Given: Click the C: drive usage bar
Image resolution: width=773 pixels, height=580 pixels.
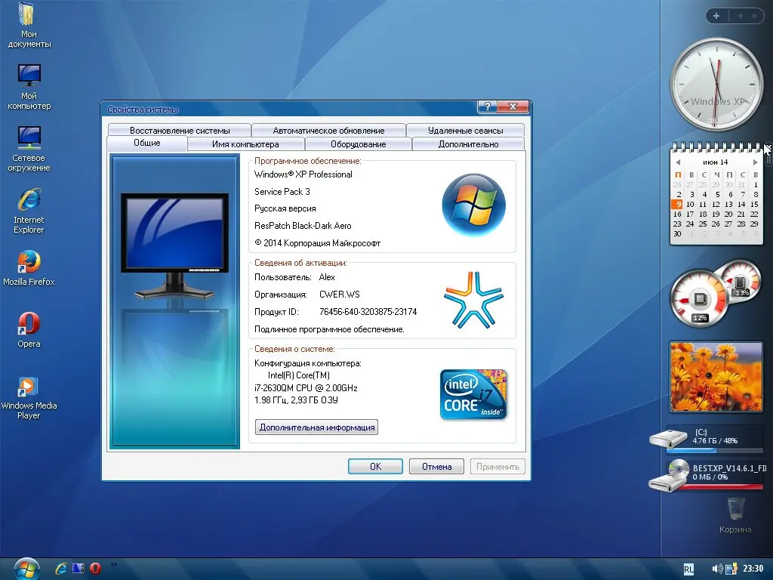Looking at the screenshot, I should pos(715,450).
